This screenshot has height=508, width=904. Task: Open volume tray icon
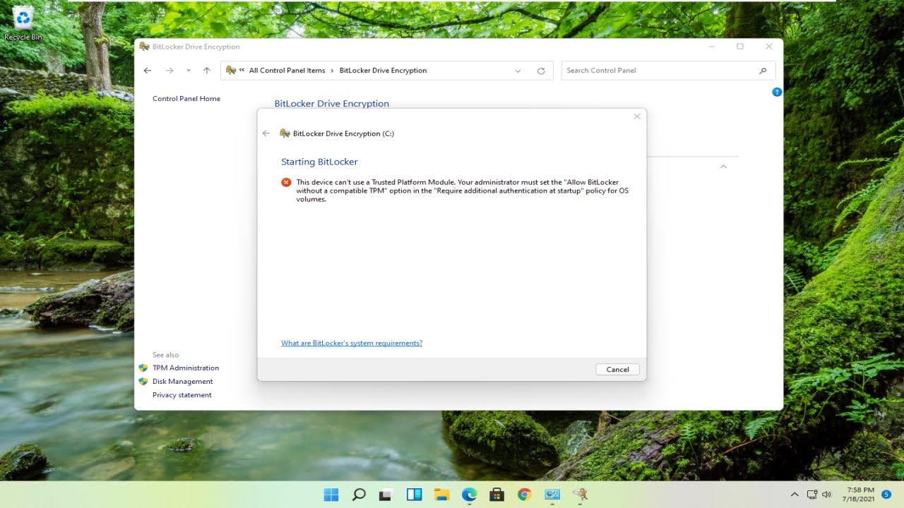pyautogui.click(x=827, y=495)
